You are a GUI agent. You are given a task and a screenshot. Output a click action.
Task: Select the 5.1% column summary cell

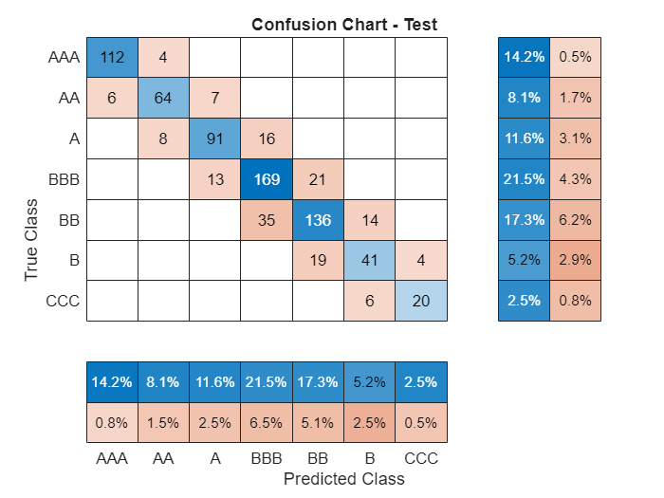(x=318, y=423)
